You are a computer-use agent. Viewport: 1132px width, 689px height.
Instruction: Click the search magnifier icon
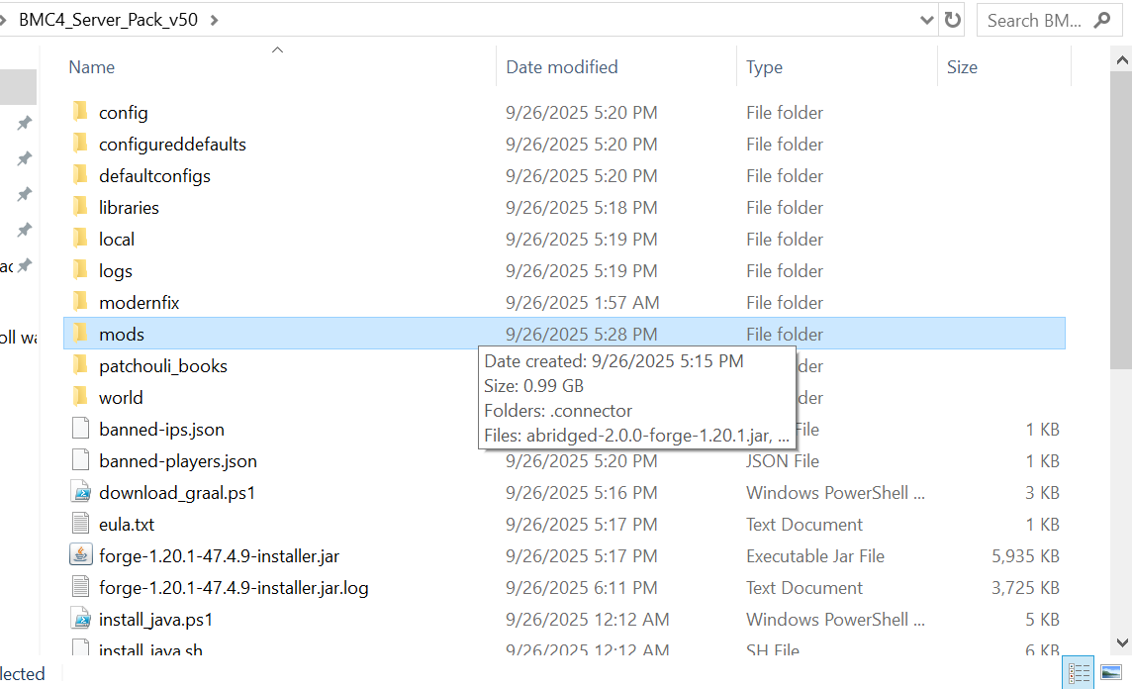(x=1101, y=20)
